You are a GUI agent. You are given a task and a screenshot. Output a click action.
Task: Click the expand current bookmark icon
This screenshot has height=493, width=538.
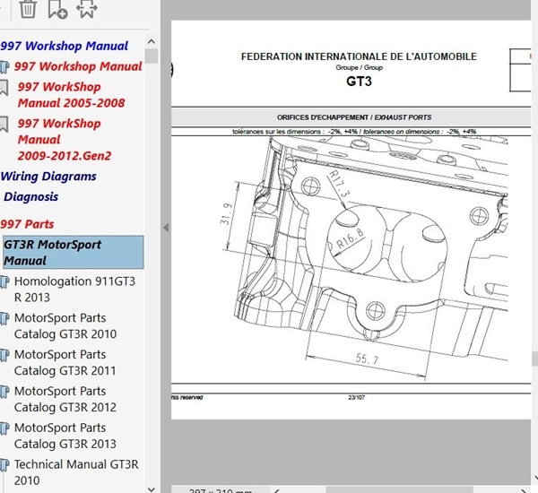86,9
